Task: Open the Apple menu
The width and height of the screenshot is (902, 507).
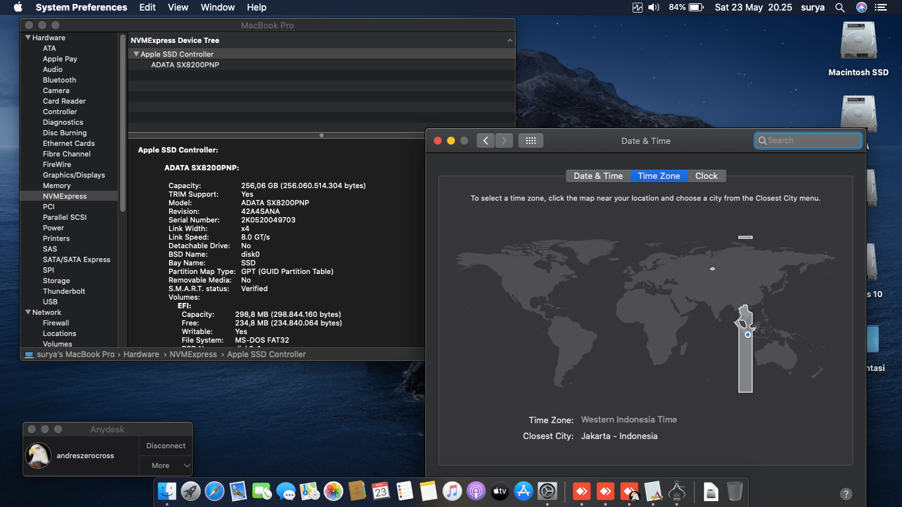Action: click(18, 7)
